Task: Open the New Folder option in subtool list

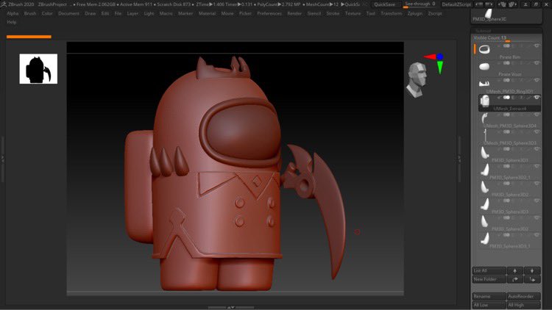Action: click(488, 279)
